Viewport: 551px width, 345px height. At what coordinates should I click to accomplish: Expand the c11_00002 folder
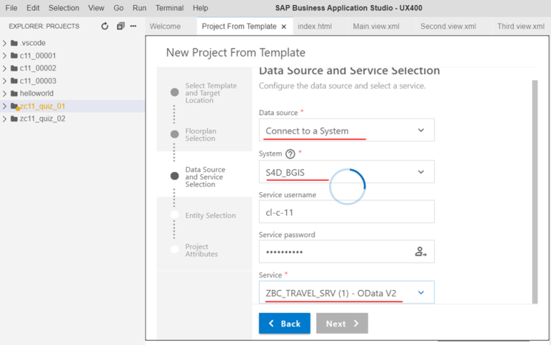pyautogui.click(x=4, y=68)
